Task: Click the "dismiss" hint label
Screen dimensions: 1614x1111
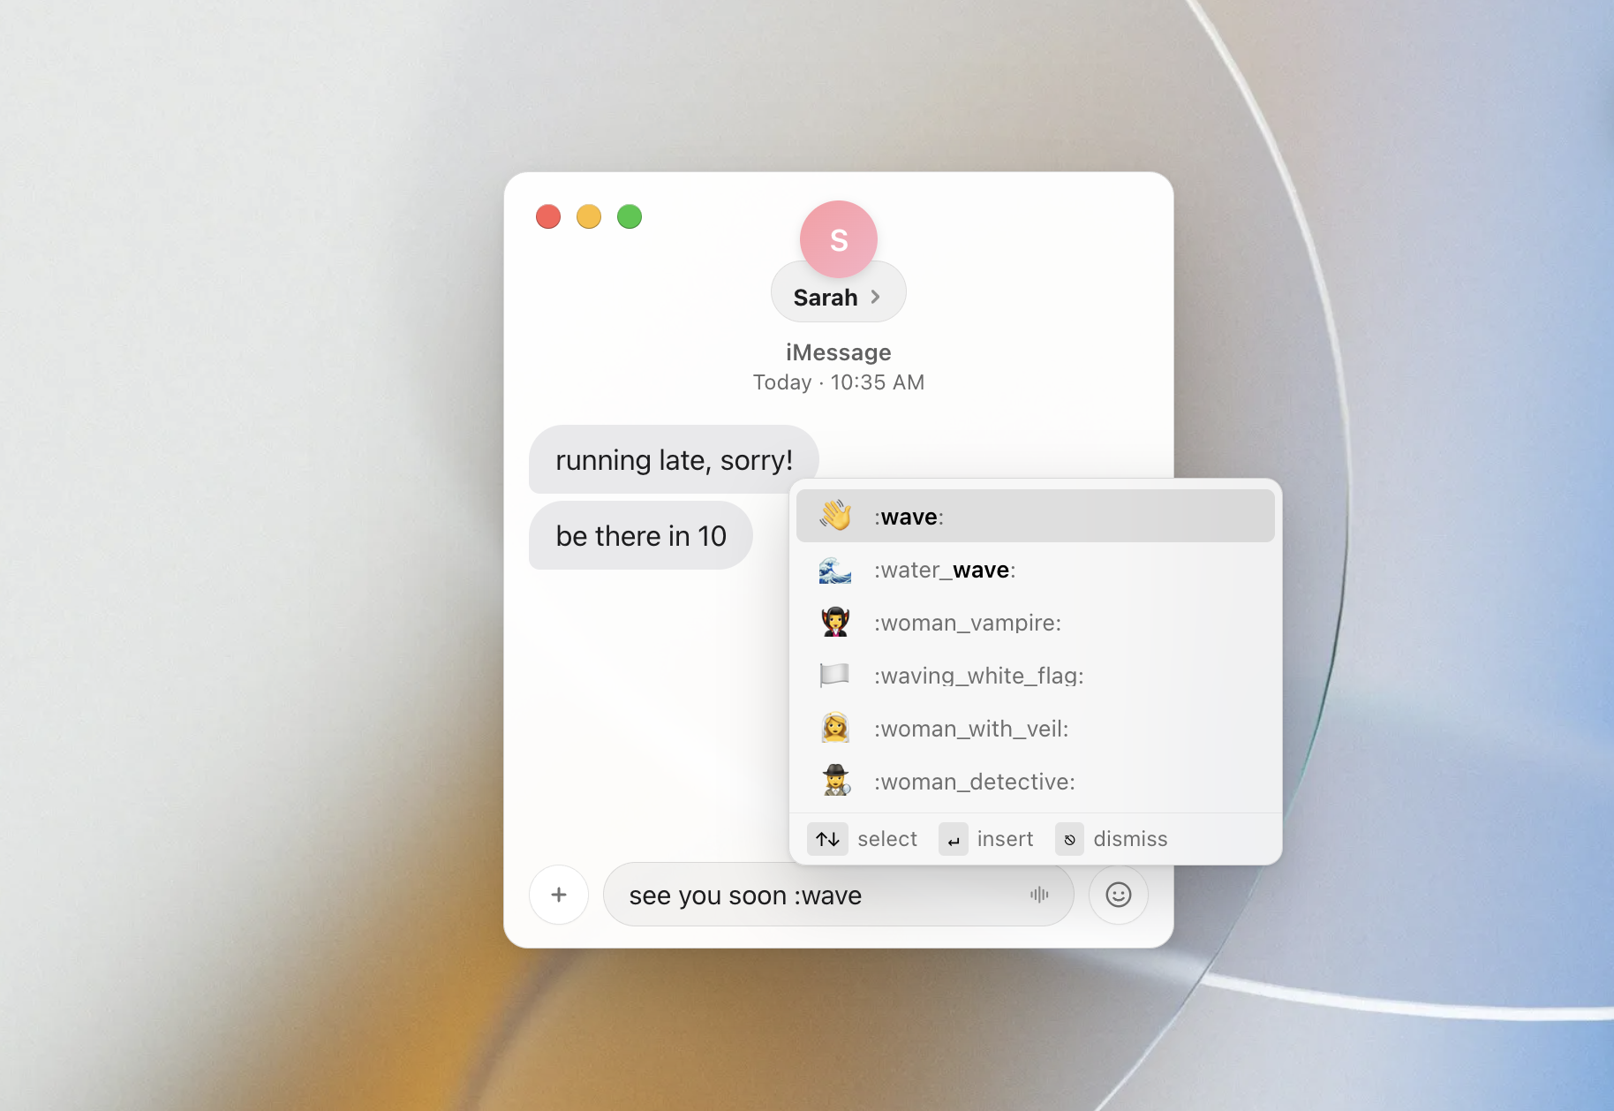Action: 1130,839
